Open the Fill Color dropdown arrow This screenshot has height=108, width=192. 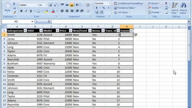click(49, 11)
